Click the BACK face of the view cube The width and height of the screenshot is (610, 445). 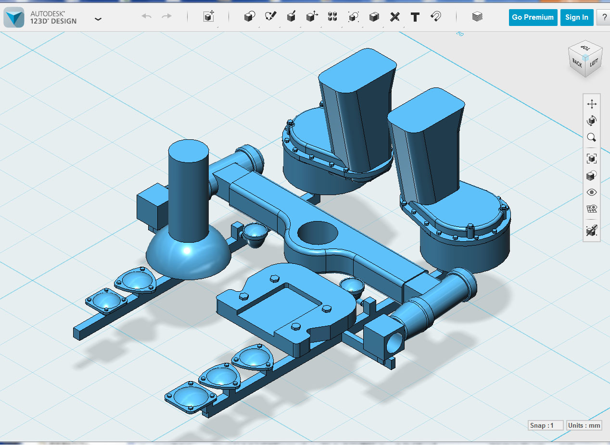click(577, 63)
